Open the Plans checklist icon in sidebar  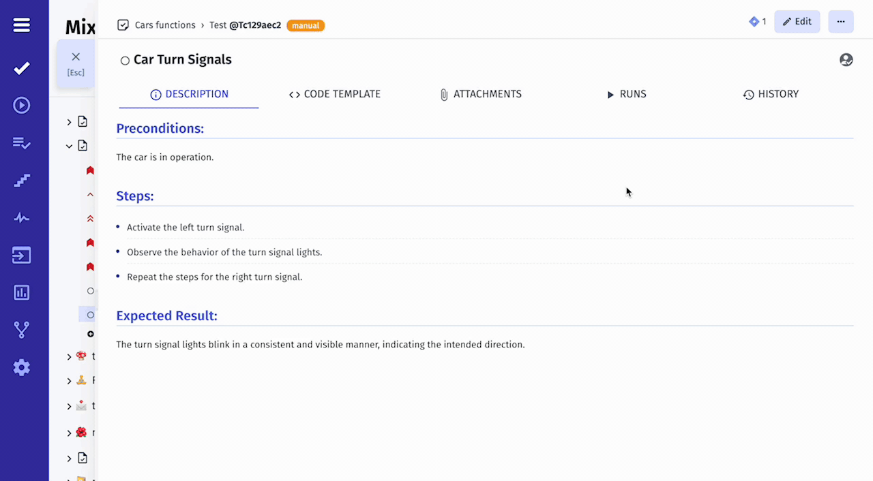point(22,143)
